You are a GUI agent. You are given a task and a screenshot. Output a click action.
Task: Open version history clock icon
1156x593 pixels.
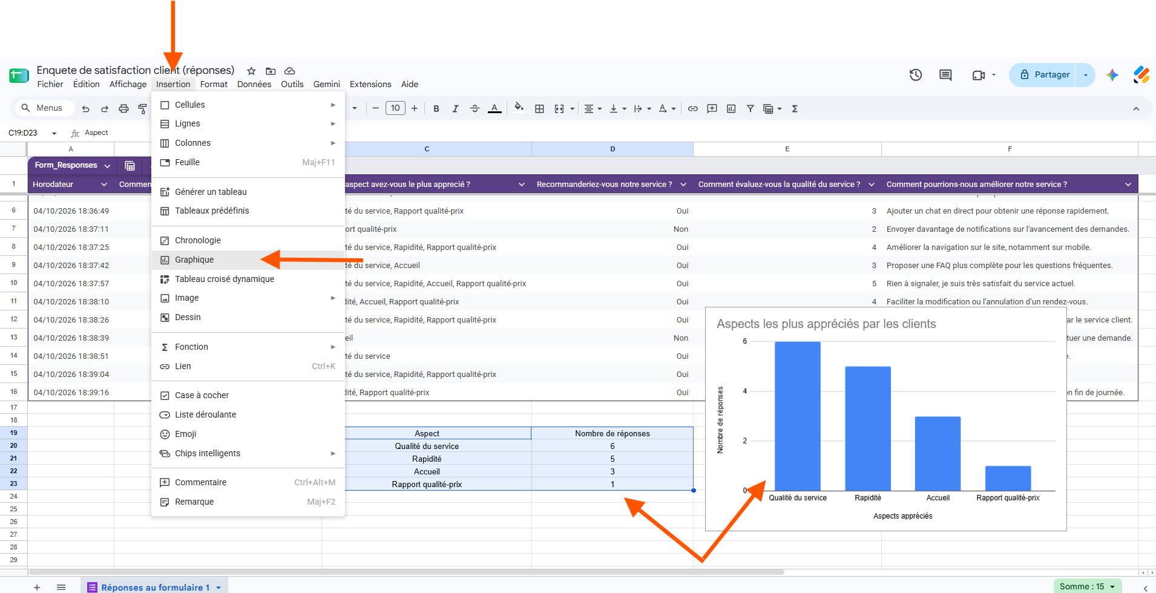pos(916,75)
